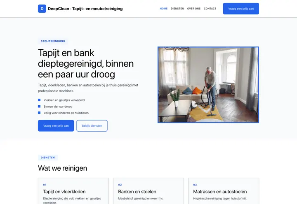Click the Tapijtreiniging badge label
Image resolution: width=297 pixels, height=204 pixels.
point(53,41)
